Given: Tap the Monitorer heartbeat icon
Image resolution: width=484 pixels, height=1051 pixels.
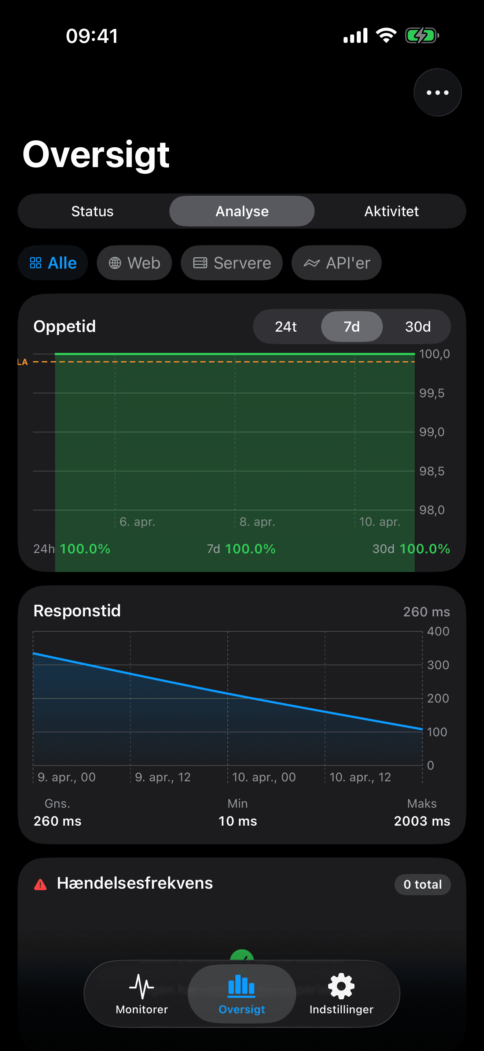Looking at the screenshot, I should click(x=141, y=986).
